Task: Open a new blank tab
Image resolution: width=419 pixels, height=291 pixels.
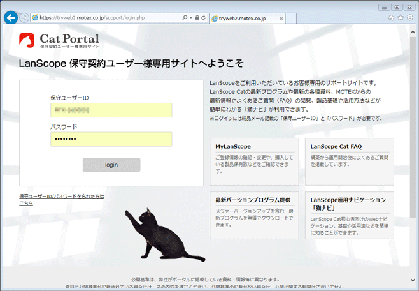Action: click(291, 19)
